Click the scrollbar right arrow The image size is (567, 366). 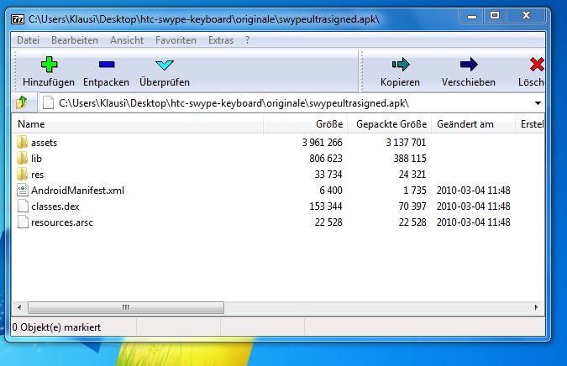coord(536,307)
